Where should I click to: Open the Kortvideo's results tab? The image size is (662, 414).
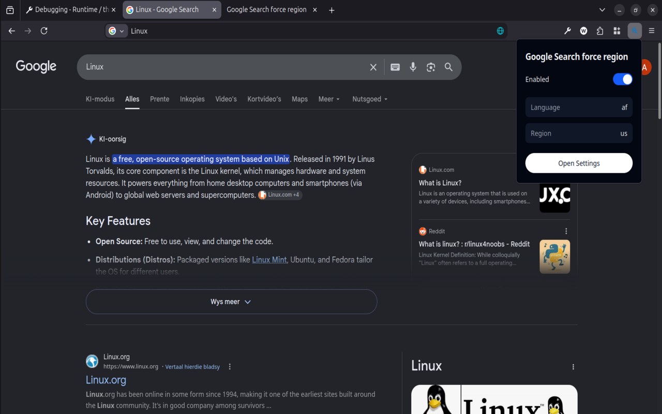click(x=264, y=99)
